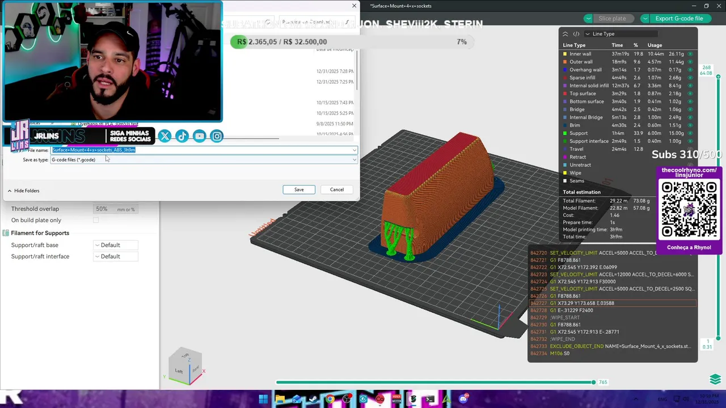Click the Usage column header
This screenshot has height=408, width=726.
[x=655, y=45]
